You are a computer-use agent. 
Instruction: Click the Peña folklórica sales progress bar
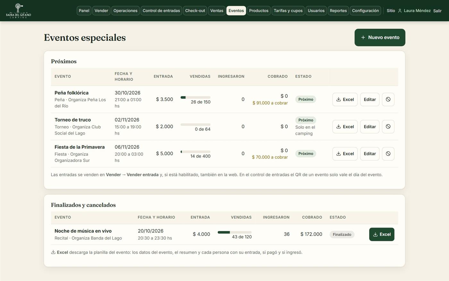pyautogui.click(x=196, y=97)
